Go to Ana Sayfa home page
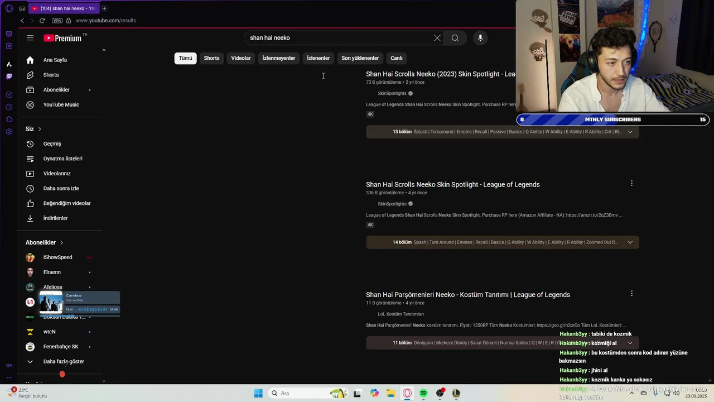Viewport: 714px width, 402px height. [x=55, y=60]
